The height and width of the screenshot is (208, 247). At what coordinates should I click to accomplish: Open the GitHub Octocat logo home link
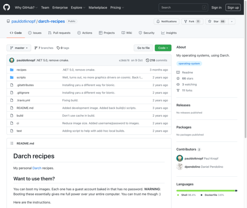coord(6,7)
